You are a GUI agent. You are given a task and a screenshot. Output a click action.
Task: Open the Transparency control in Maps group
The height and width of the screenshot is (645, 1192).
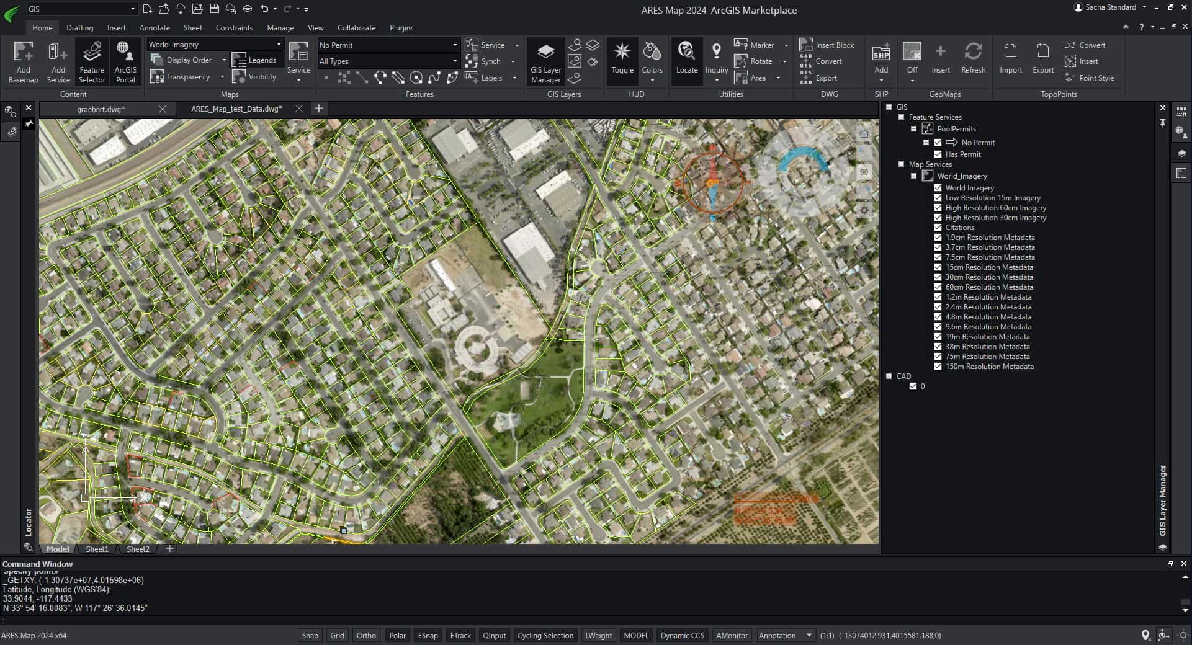[189, 77]
